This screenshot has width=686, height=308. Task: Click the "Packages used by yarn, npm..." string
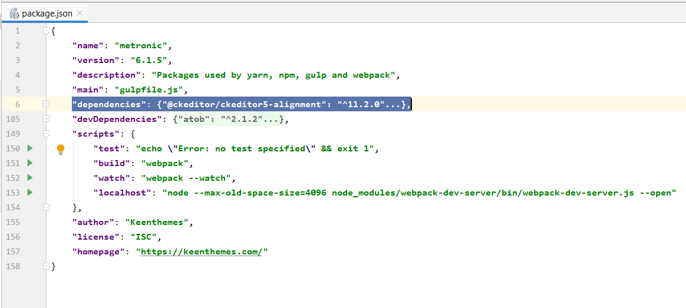tap(273, 75)
